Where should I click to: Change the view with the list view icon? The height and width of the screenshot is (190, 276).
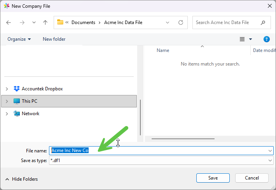242,39
